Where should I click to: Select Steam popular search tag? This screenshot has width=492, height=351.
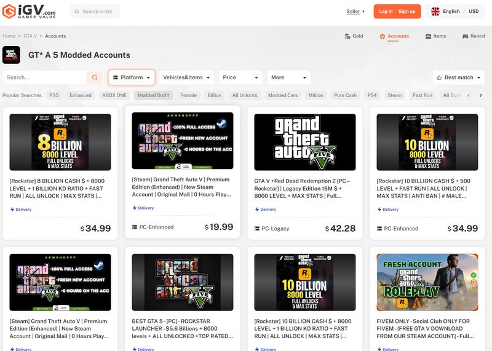tap(394, 95)
